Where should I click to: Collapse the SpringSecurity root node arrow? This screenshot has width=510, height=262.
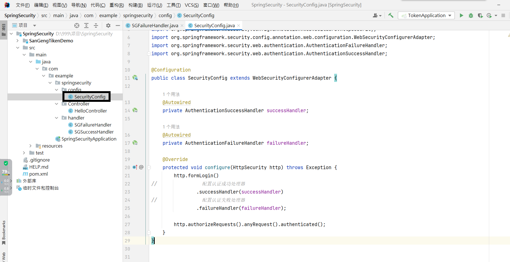pos(11,34)
